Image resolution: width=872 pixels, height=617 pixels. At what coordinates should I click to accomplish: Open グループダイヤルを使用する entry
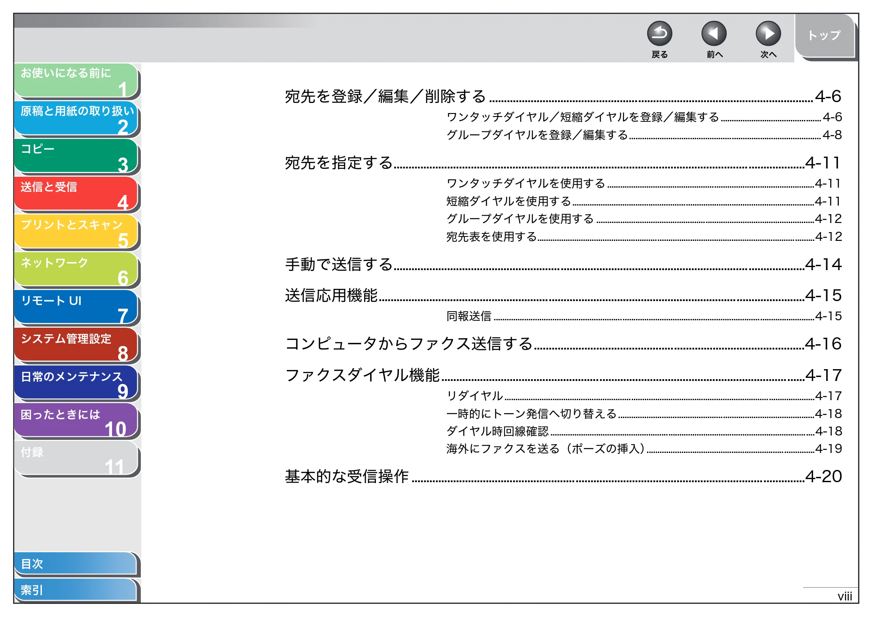pos(644,219)
